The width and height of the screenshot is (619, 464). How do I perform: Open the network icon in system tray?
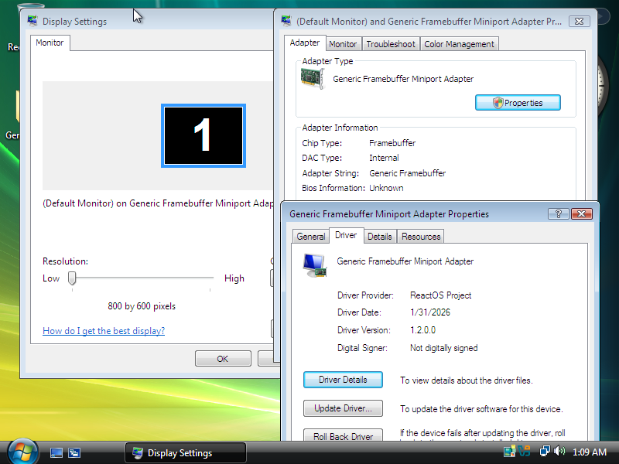tap(544, 452)
